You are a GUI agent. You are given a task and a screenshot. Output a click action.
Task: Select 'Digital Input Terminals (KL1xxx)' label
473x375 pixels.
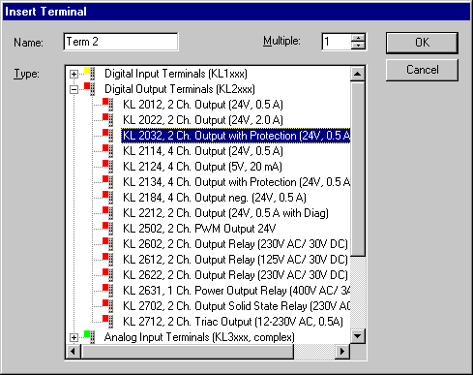[x=176, y=74]
